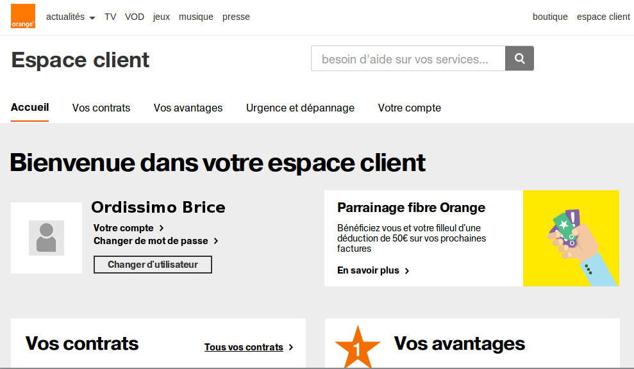Expand the actualités dropdown arrow
This screenshot has height=369, width=634.
(92, 18)
